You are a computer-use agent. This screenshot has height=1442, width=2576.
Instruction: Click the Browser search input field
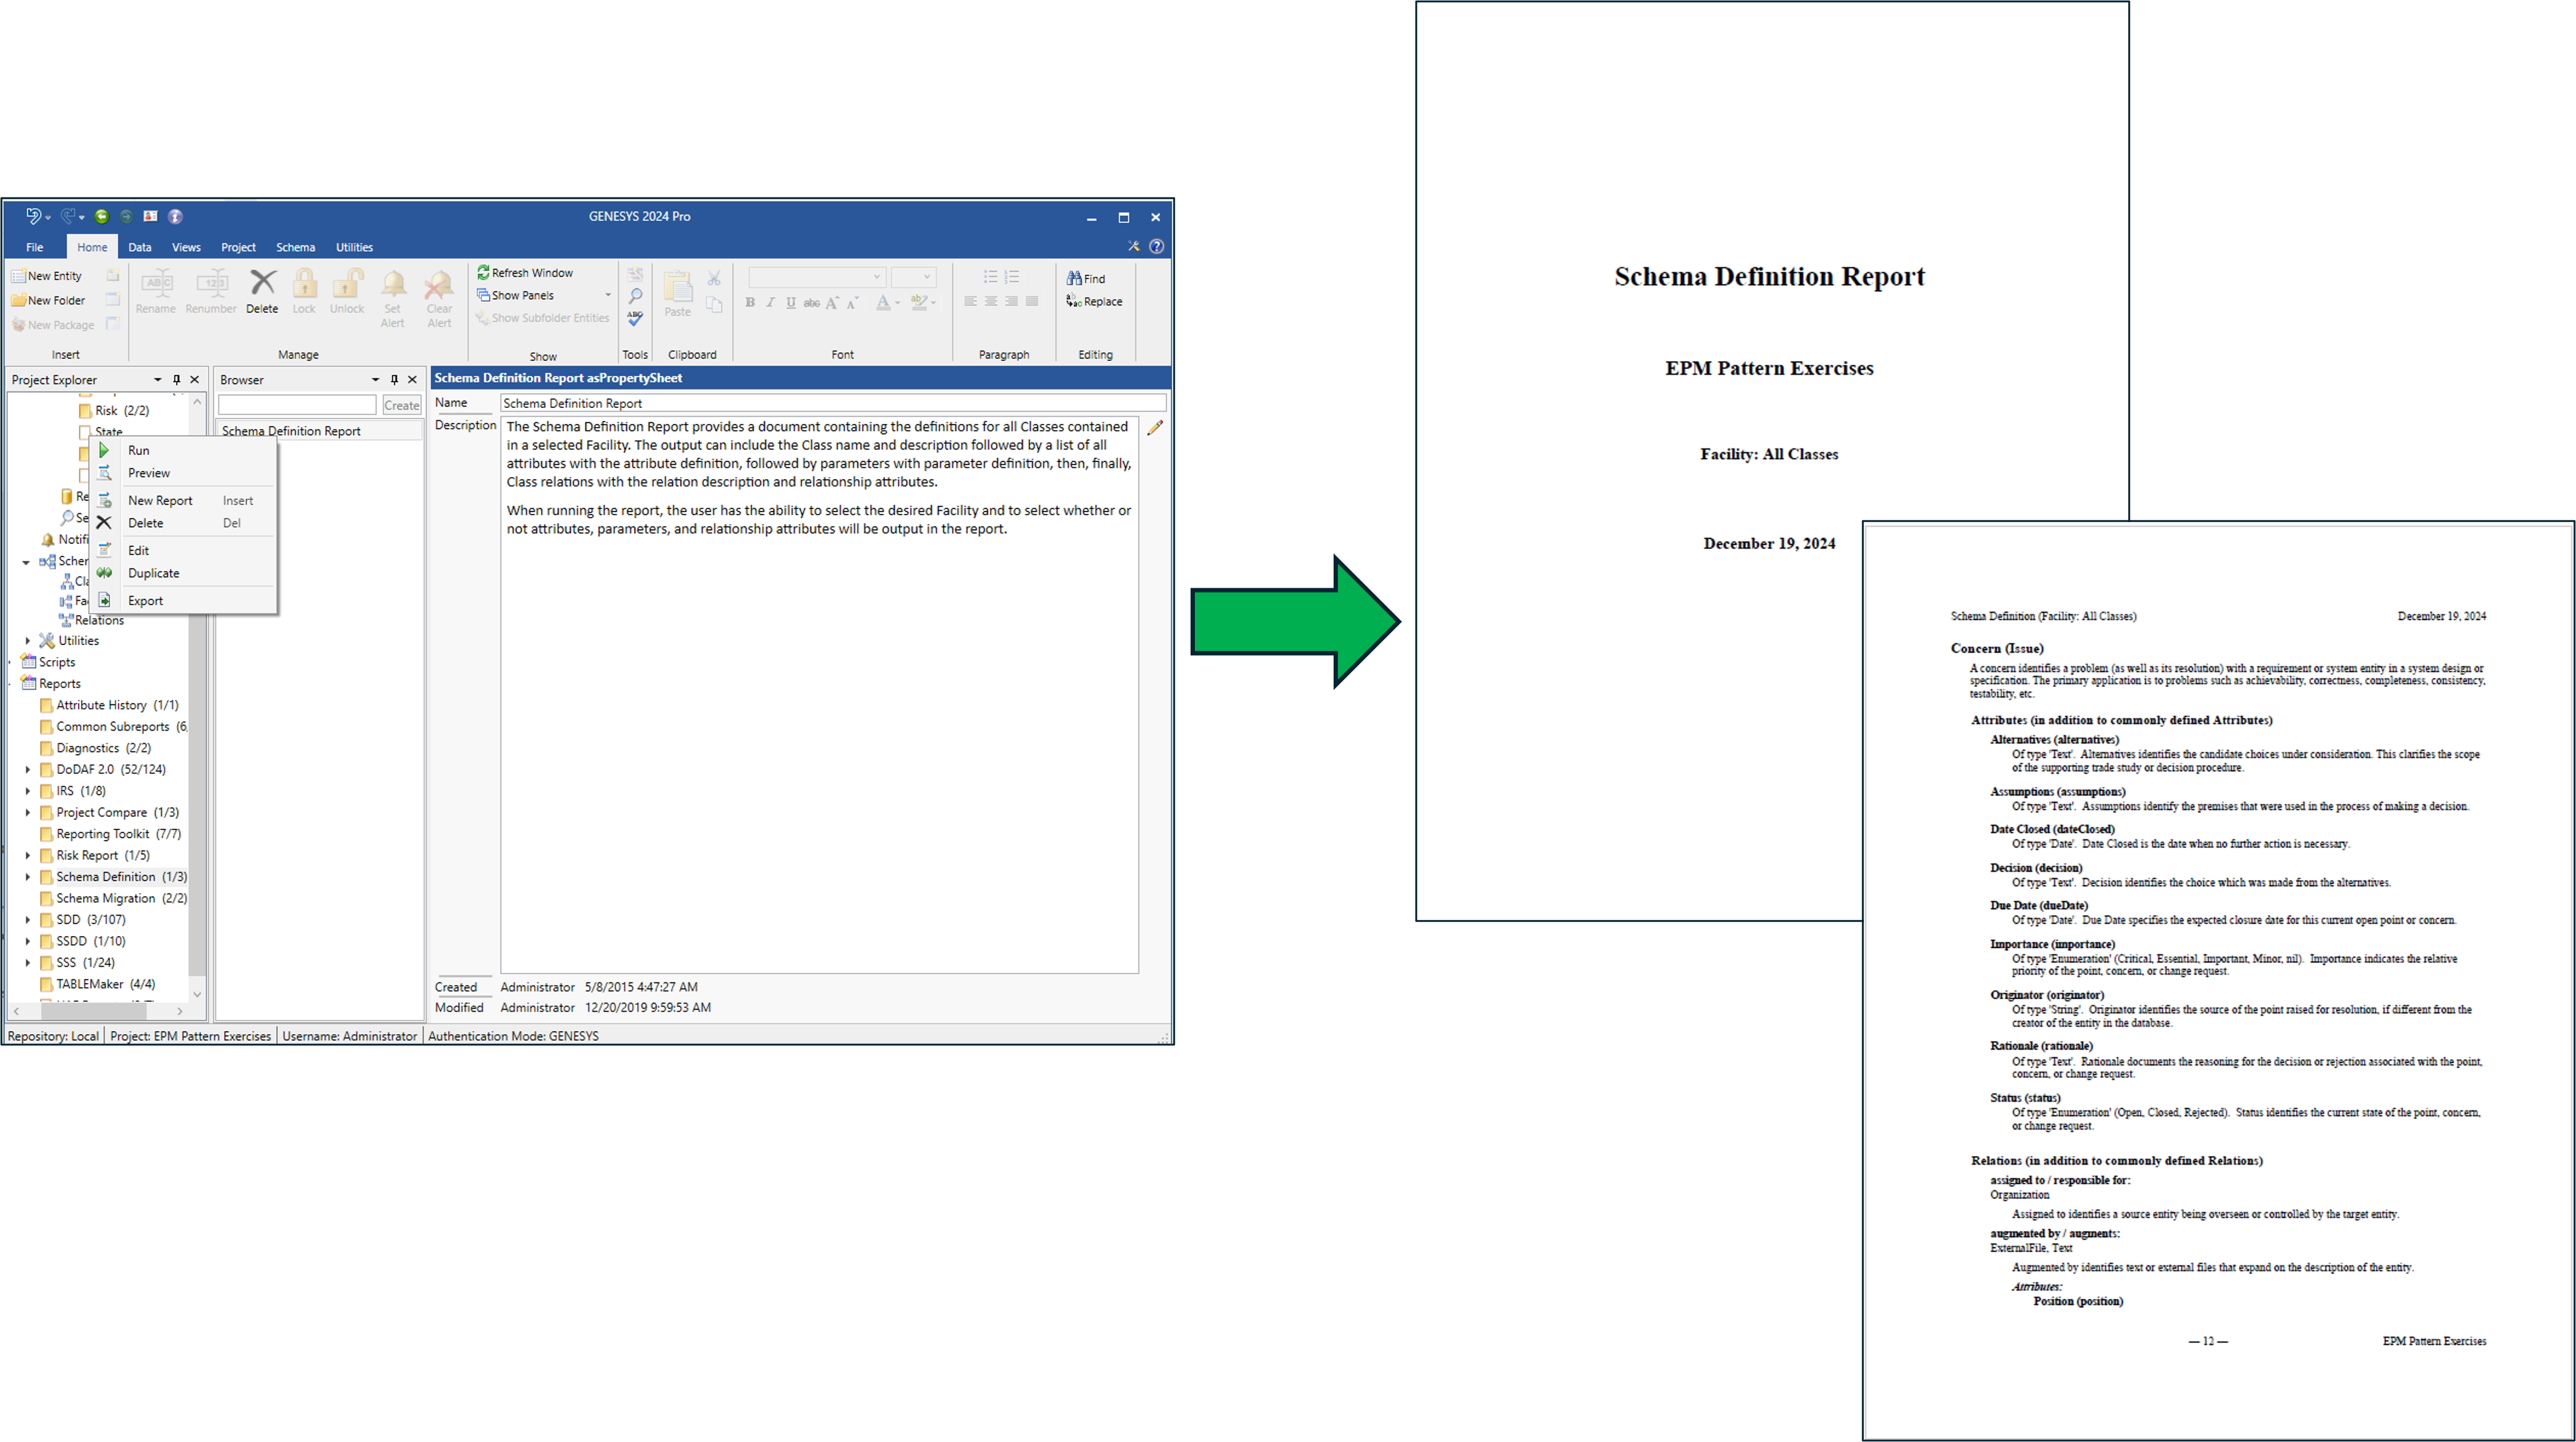click(296, 404)
